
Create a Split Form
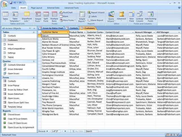pos(46,17)
